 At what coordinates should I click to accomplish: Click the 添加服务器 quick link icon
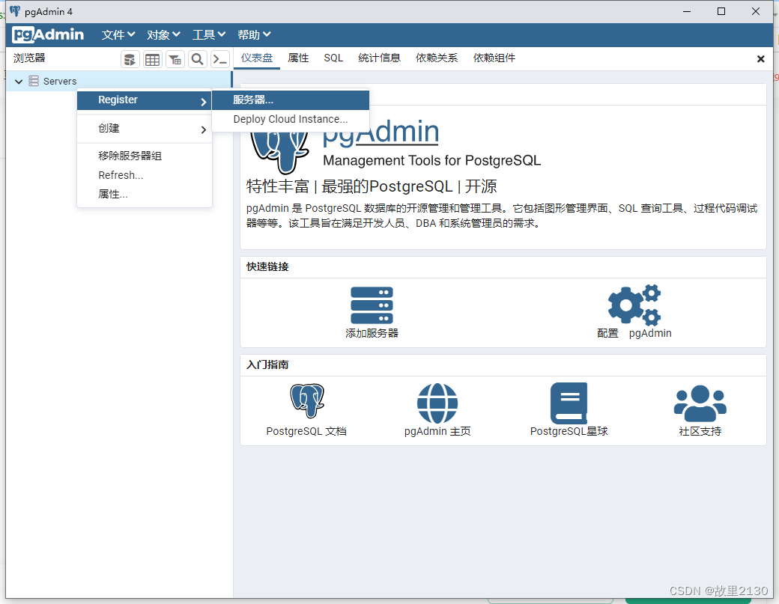(x=372, y=304)
